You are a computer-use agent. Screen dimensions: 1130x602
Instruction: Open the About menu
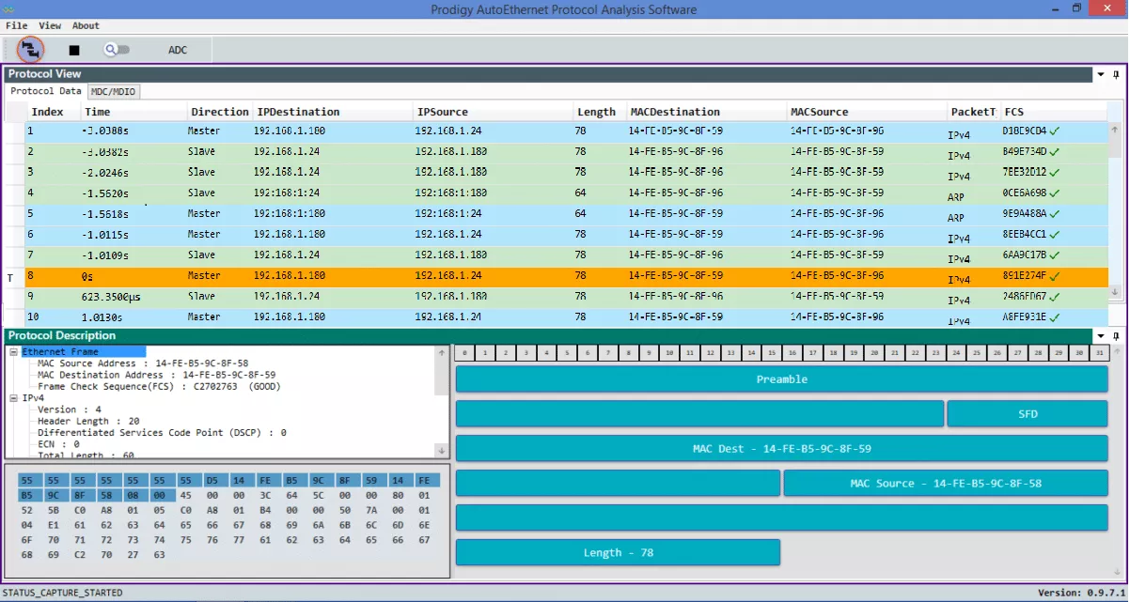pos(86,25)
